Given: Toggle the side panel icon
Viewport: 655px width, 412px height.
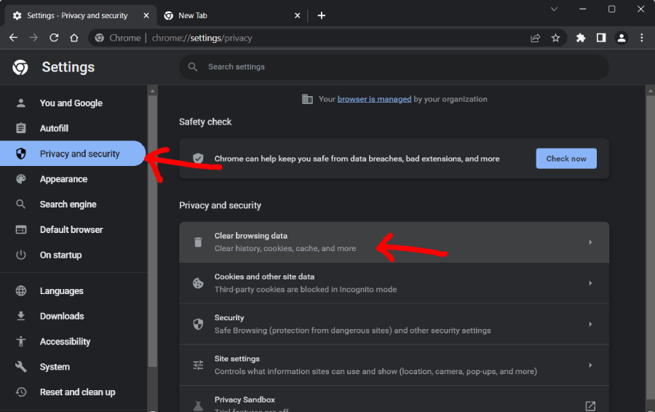Looking at the screenshot, I should [601, 38].
